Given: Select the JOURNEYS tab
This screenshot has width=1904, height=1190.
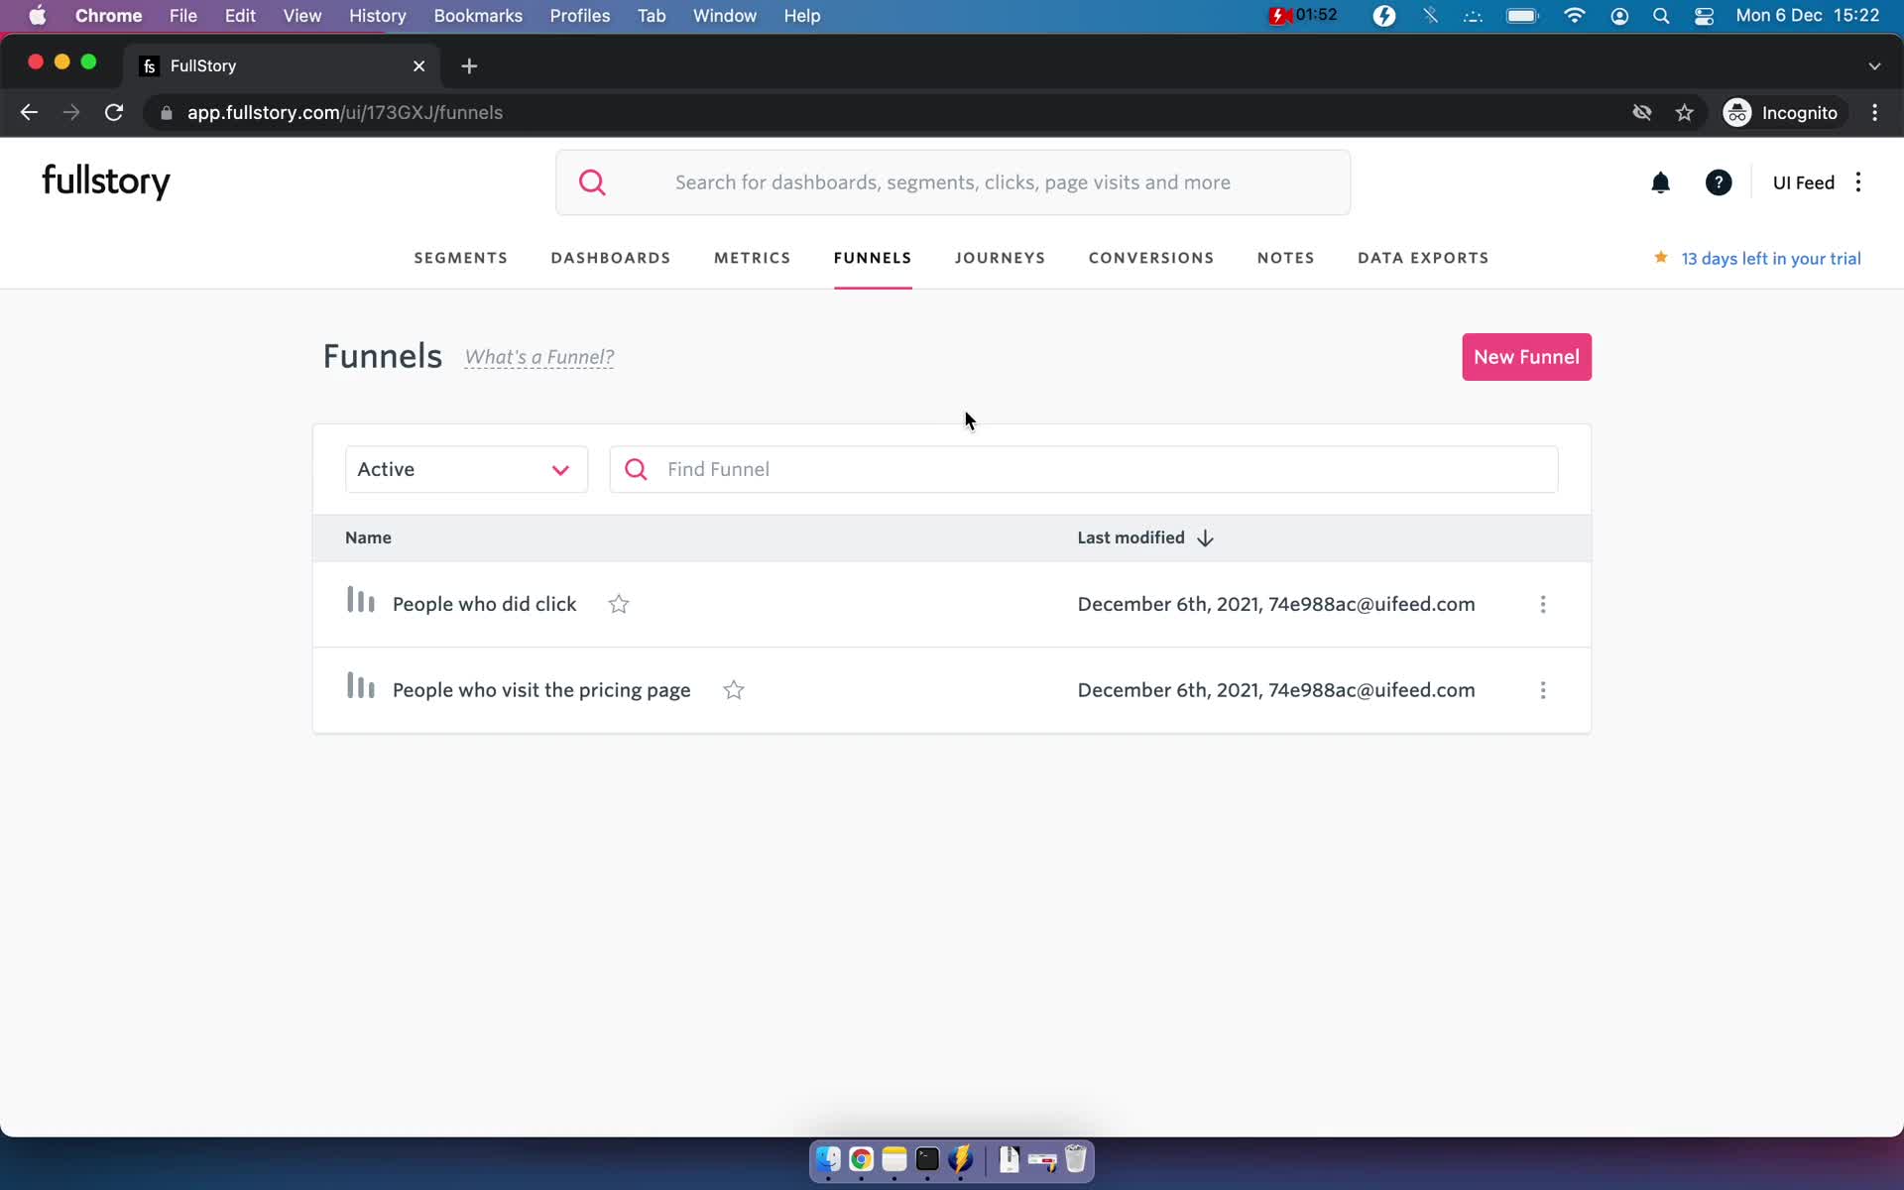Looking at the screenshot, I should (1000, 258).
